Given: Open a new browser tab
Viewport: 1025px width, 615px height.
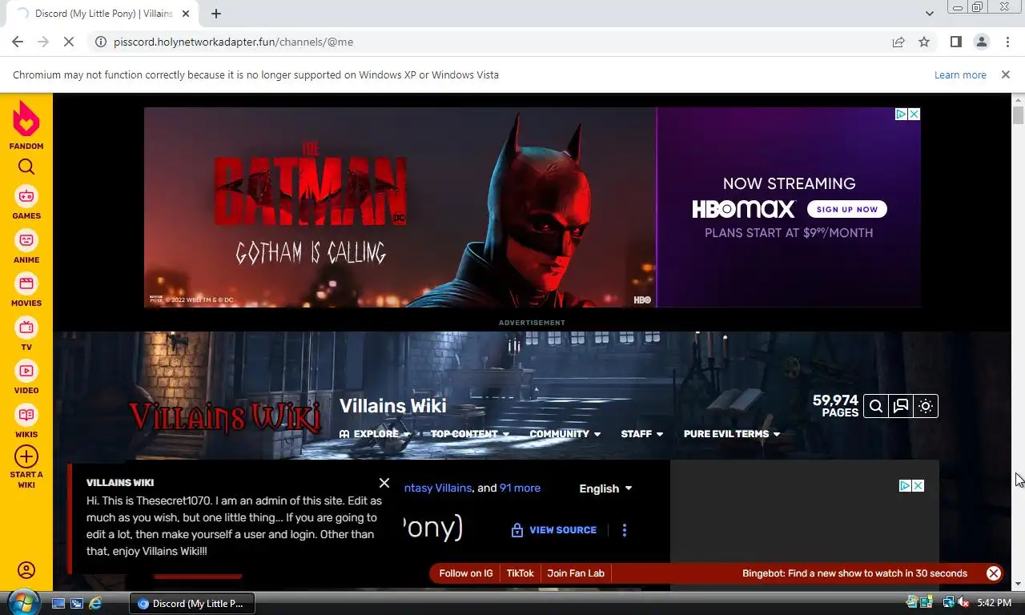Looking at the screenshot, I should pyautogui.click(x=216, y=14).
